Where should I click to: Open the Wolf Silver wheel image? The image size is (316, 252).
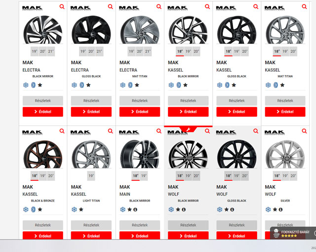(x=285, y=154)
